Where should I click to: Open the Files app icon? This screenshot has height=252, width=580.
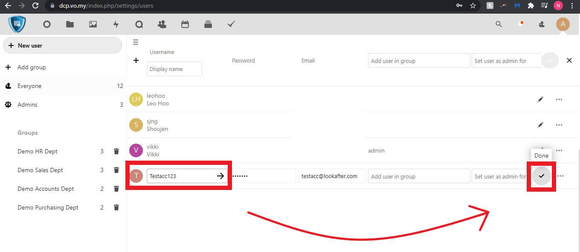[70, 24]
